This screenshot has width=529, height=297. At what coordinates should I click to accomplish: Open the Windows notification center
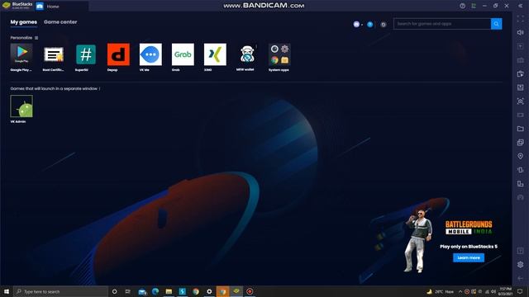(x=520, y=291)
